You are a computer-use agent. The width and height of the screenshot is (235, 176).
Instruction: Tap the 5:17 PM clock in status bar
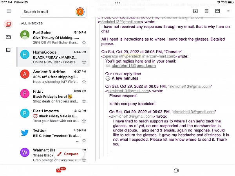click(6, 2)
